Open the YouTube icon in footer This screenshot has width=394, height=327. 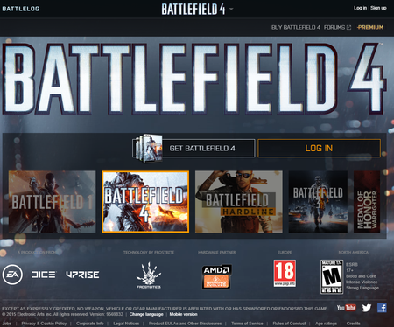coord(346,308)
